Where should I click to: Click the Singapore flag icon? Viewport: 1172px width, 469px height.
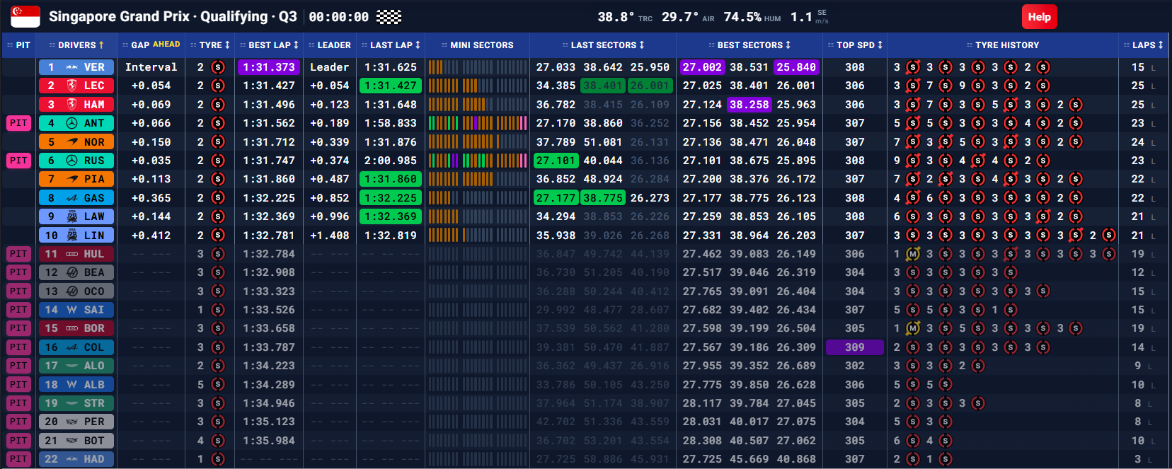coord(25,16)
